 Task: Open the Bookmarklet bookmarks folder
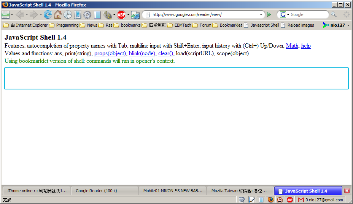coord(227,25)
